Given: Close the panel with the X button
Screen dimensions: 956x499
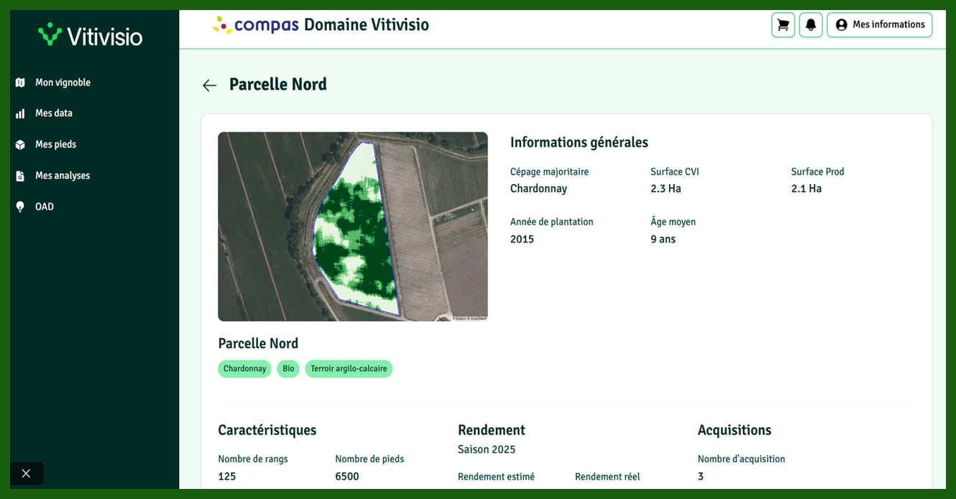Looking at the screenshot, I should (27, 473).
